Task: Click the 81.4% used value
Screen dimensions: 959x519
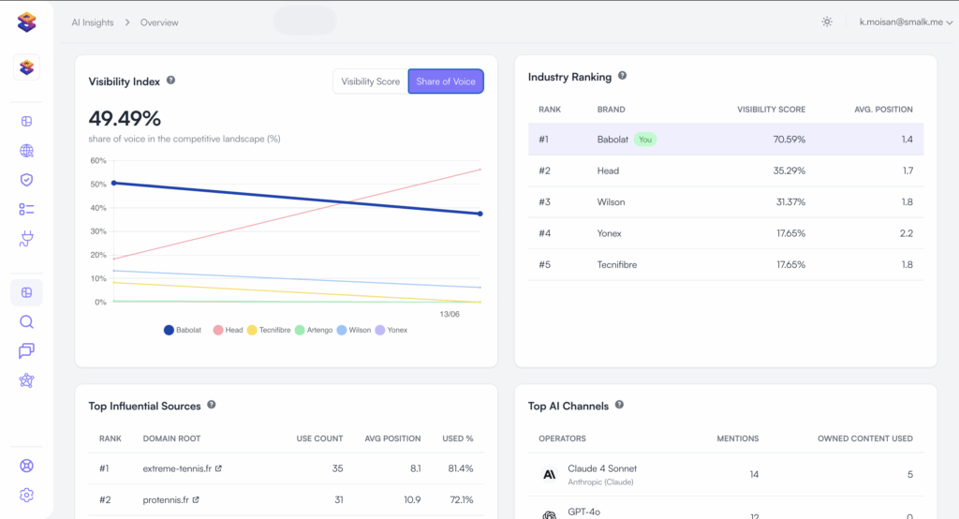Action: click(x=461, y=468)
